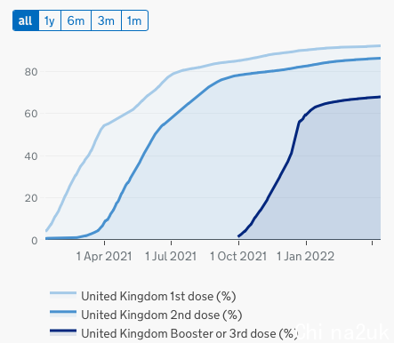Image resolution: width=394 pixels, height=343 pixels.
Task: Click the 40 percent y-axis label
Action: coord(31,156)
